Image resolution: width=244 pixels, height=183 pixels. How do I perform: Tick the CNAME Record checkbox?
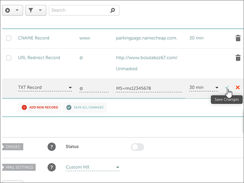tap(9, 38)
